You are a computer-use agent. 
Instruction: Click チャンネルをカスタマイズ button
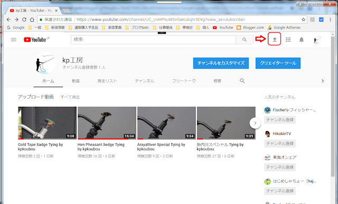tap(221, 63)
